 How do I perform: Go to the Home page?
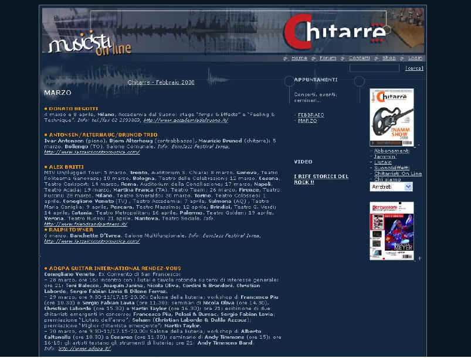tap(299, 58)
